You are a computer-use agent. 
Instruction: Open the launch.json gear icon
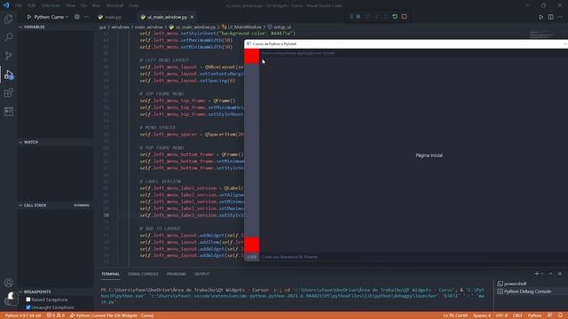click(x=77, y=17)
